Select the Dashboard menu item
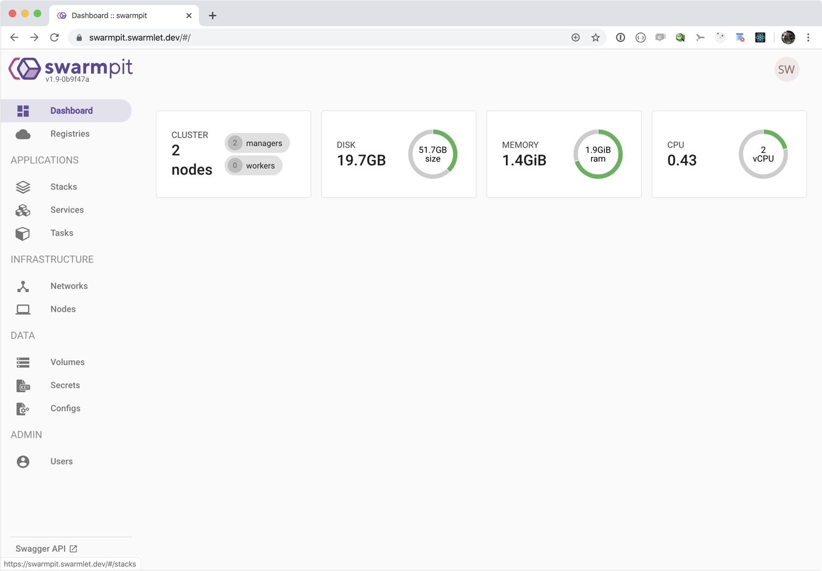Screen dimensions: 822x571 (x=71, y=111)
